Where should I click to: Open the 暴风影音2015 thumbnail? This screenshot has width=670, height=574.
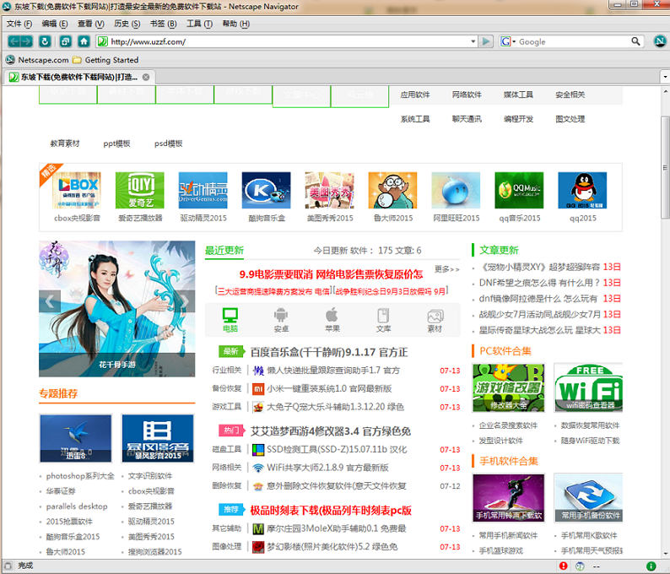pos(158,438)
